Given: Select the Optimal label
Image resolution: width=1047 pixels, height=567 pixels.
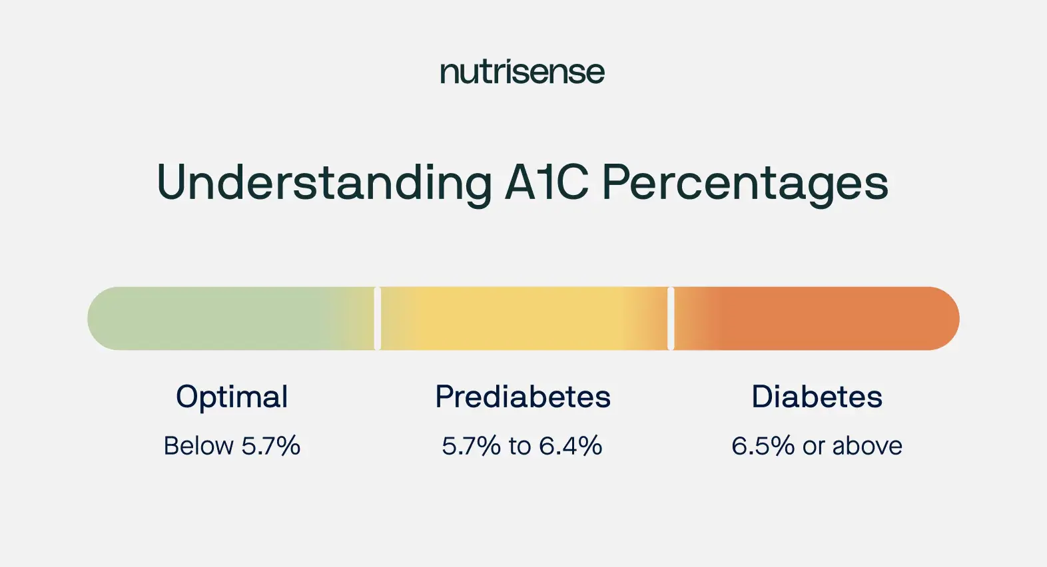Looking at the screenshot, I should [x=232, y=398].
